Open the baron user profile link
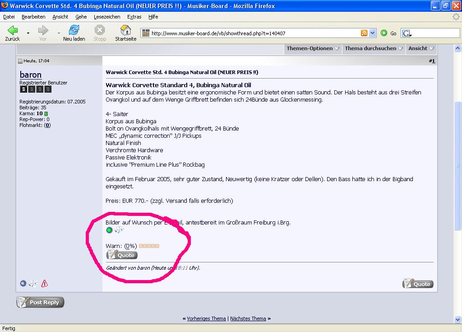This screenshot has height=332, width=462. pyautogui.click(x=31, y=75)
